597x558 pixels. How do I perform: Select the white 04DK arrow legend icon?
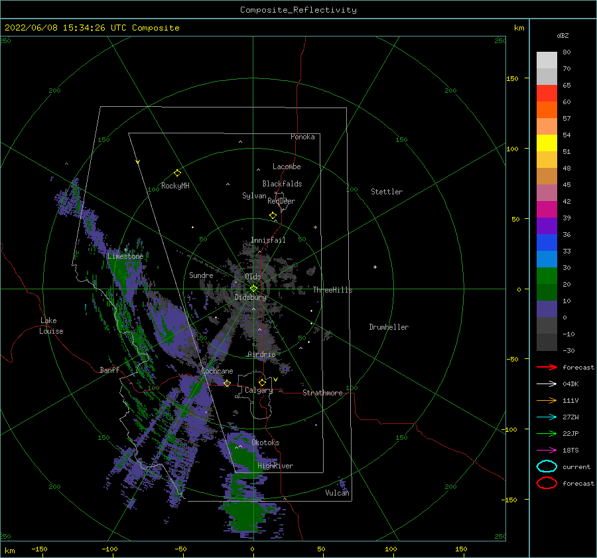click(x=547, y=384)
